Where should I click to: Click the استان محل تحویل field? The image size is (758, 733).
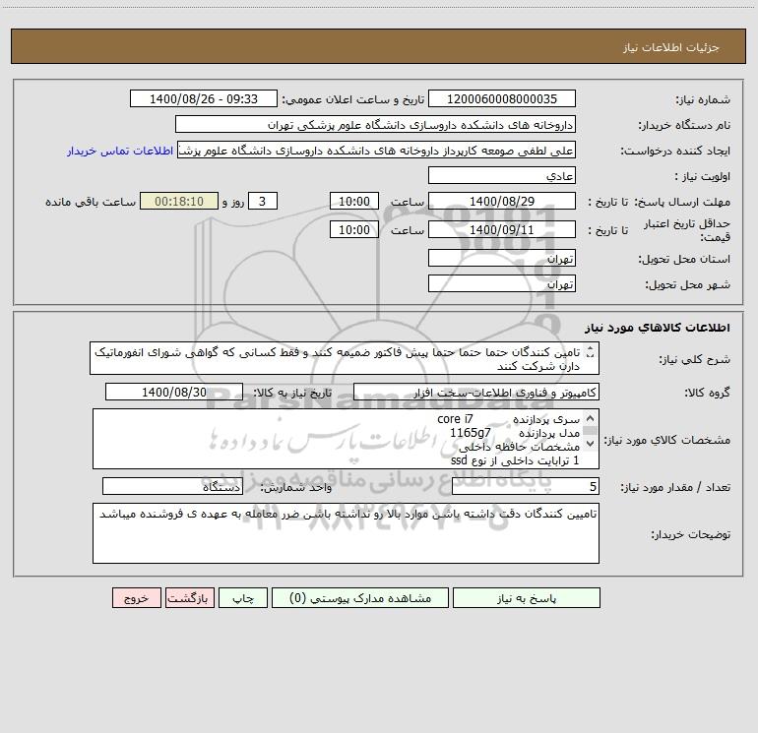pyautogui.click(x=502, y=259)
